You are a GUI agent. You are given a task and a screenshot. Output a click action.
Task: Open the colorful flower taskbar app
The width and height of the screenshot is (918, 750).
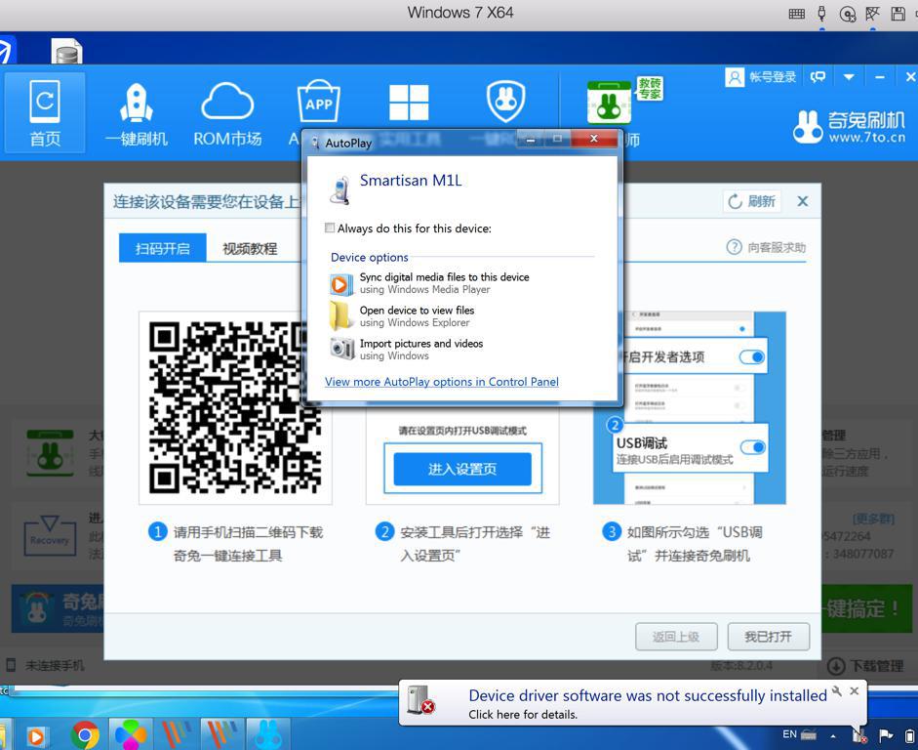130,734
